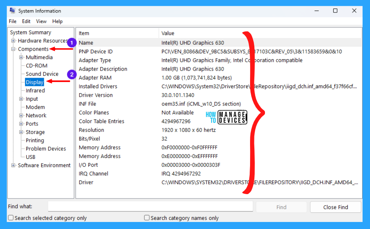This screenshot has width=370, height=229.
Task: Select the Color Planes row
Action: point(219,113)
